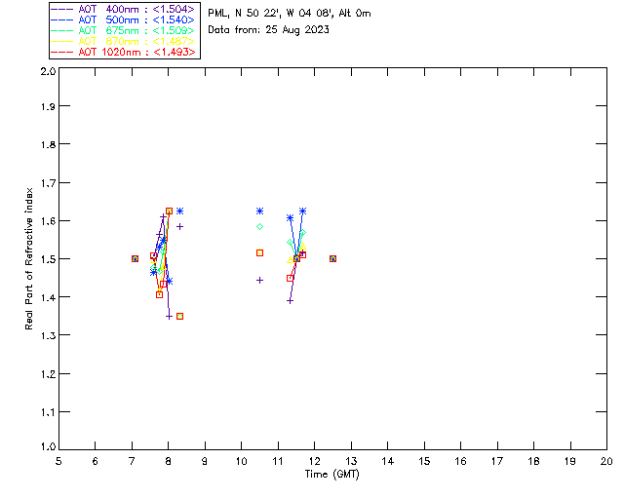Click the y-axis tick label 1.4

(x=48, y=297)
